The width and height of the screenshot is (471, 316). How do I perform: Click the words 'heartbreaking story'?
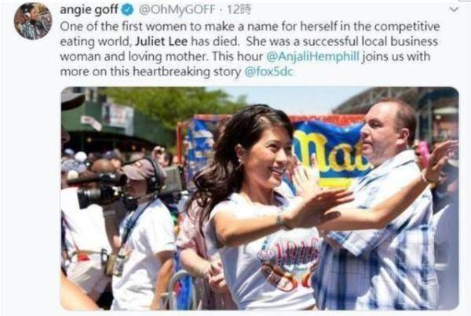187,71
